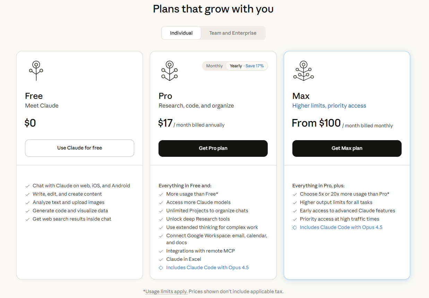Click 'Higher limits, priority access' under Max
Viewport: 429px width, 298px height.
(x=329, y=105)
